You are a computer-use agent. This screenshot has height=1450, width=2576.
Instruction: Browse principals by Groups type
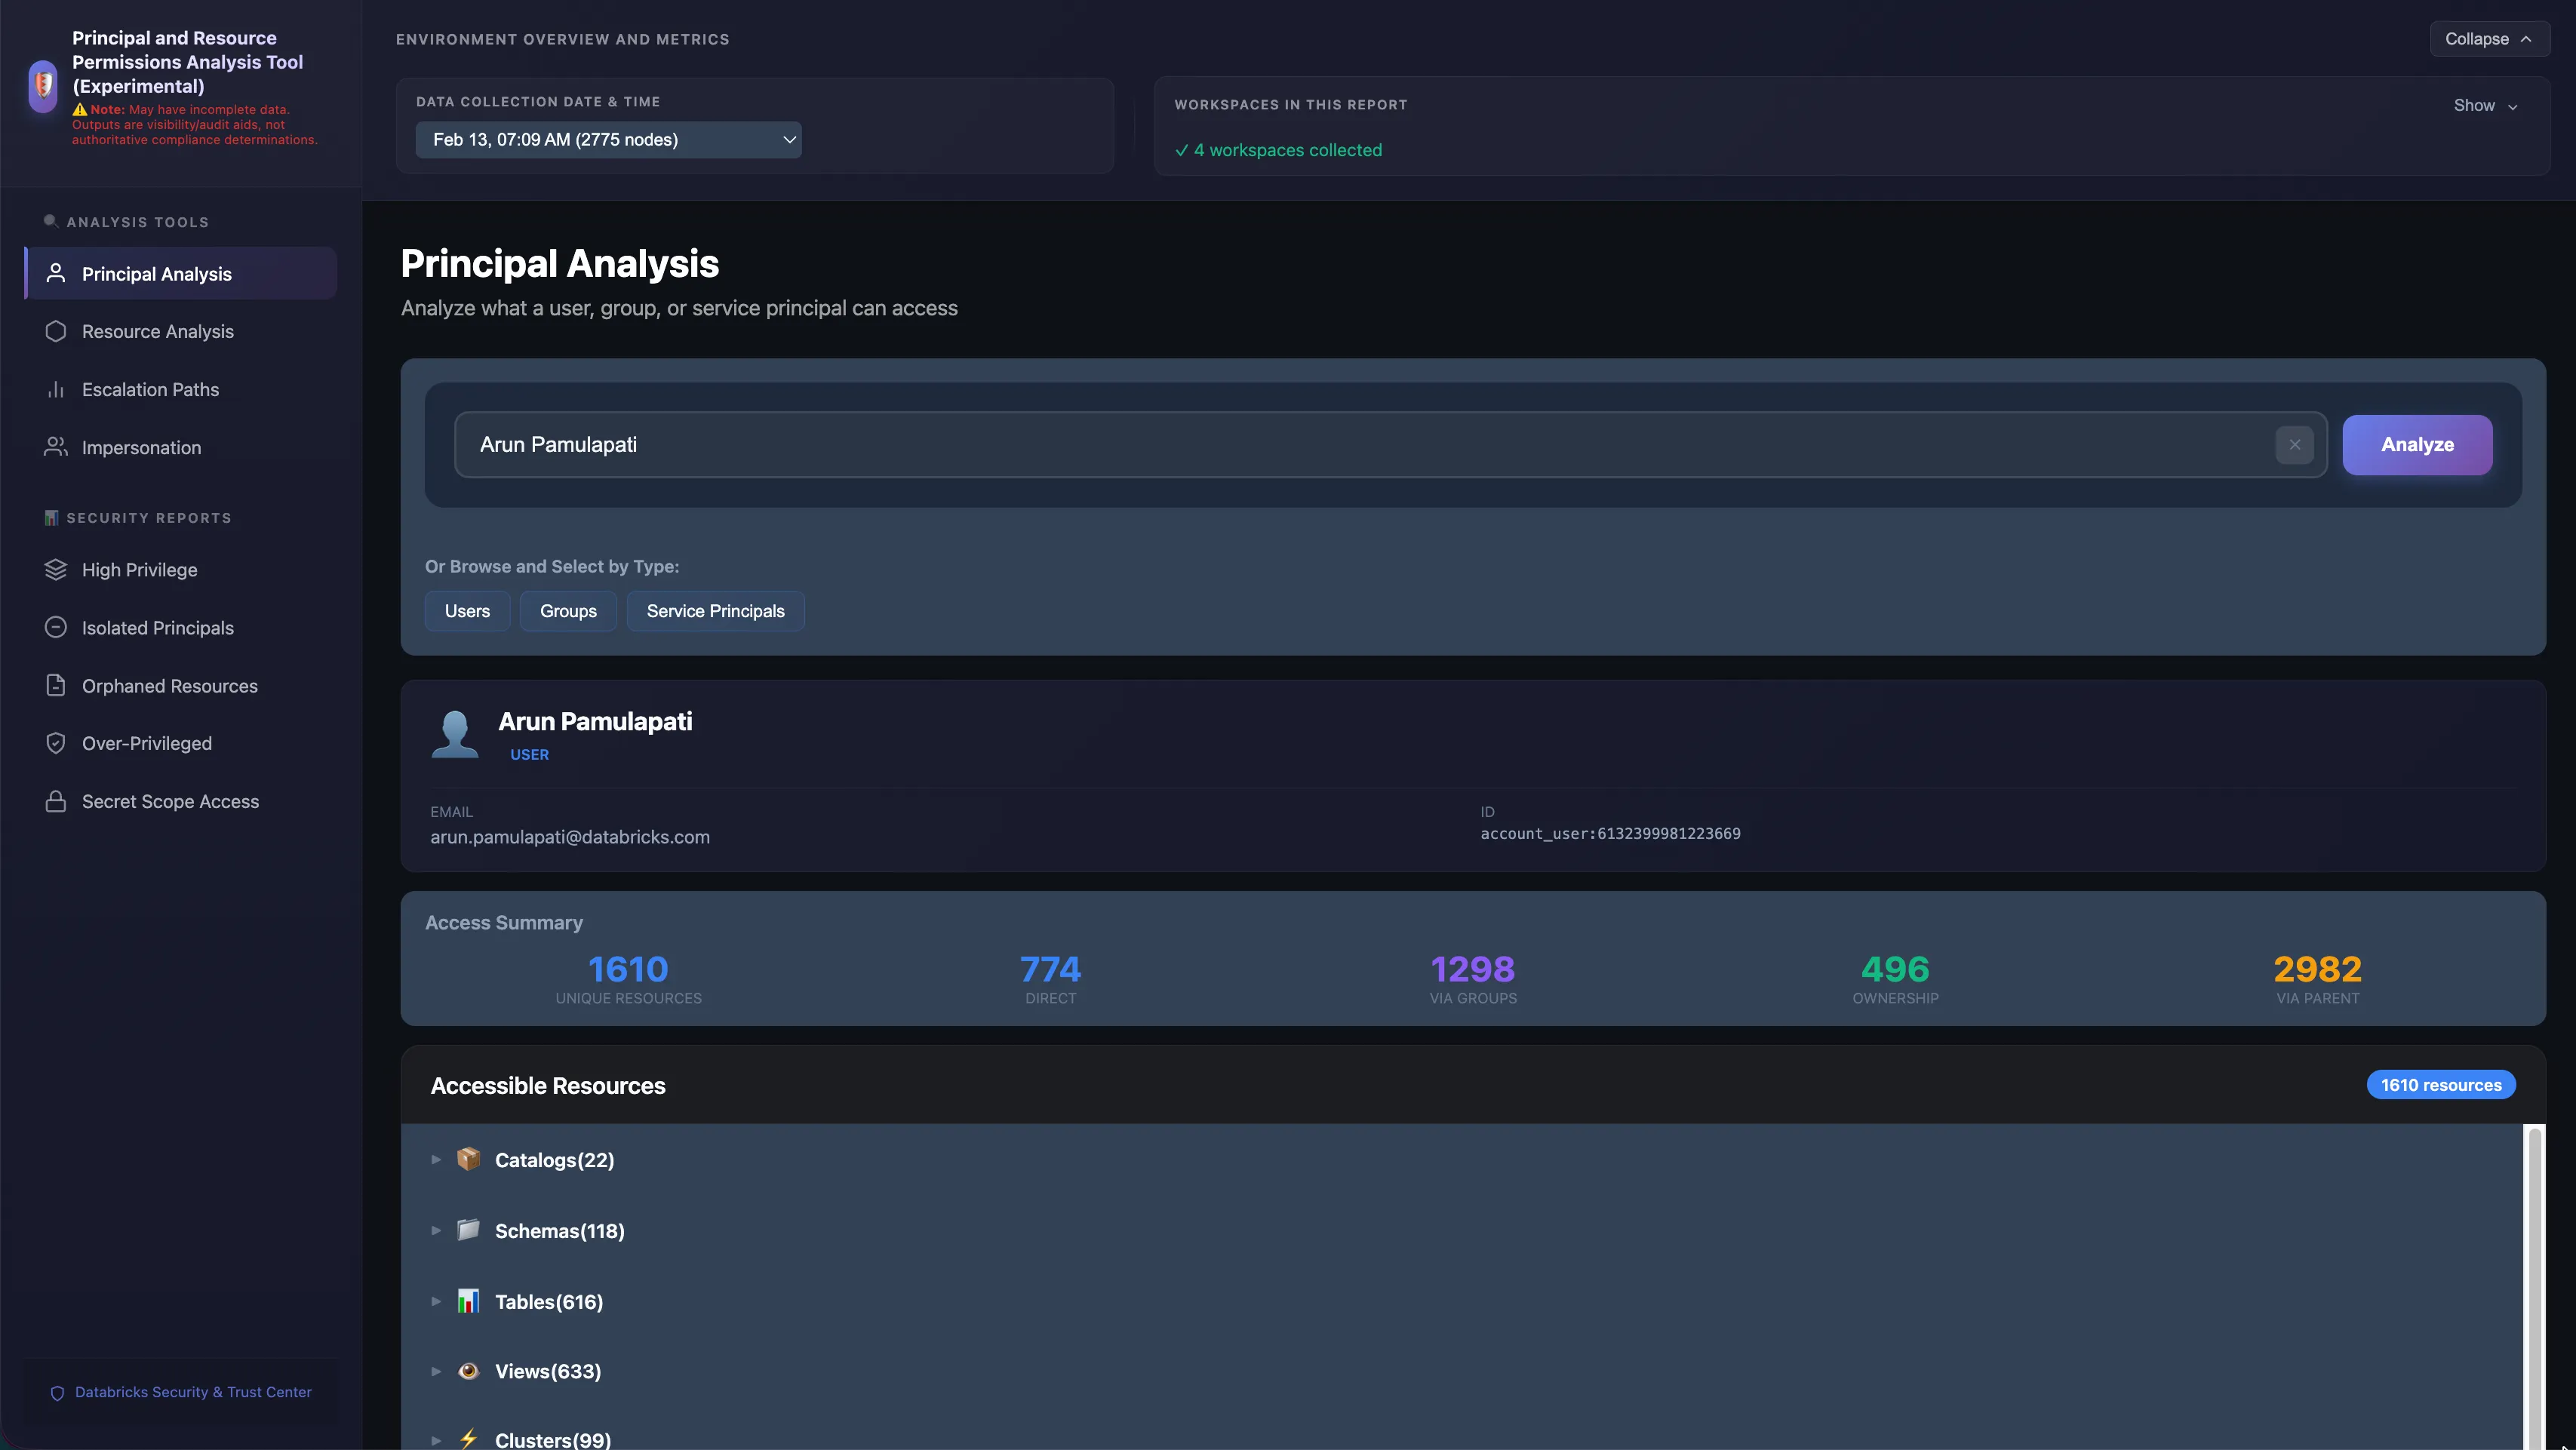(568, 611)
